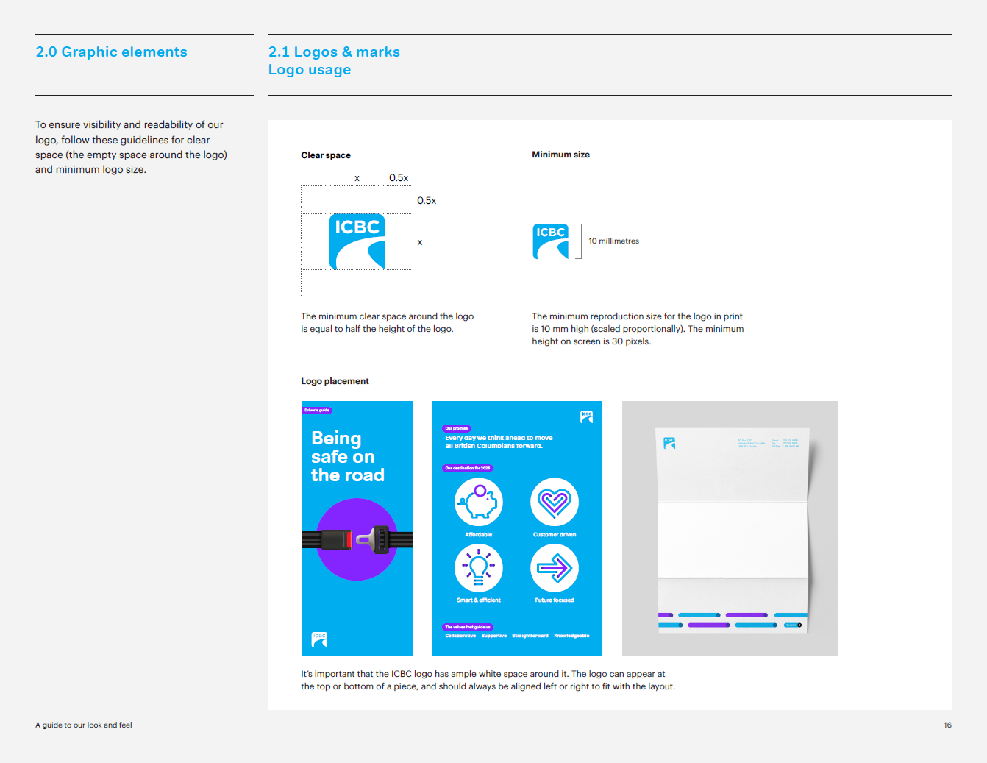The image size is (987, 763).
Task: Click the "Minimum size" label
Action: pos(561,155)
